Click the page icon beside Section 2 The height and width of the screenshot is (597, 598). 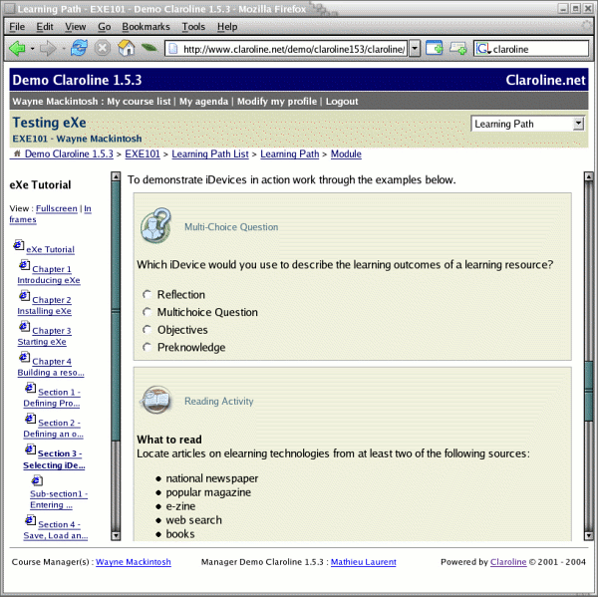(31, 419)
